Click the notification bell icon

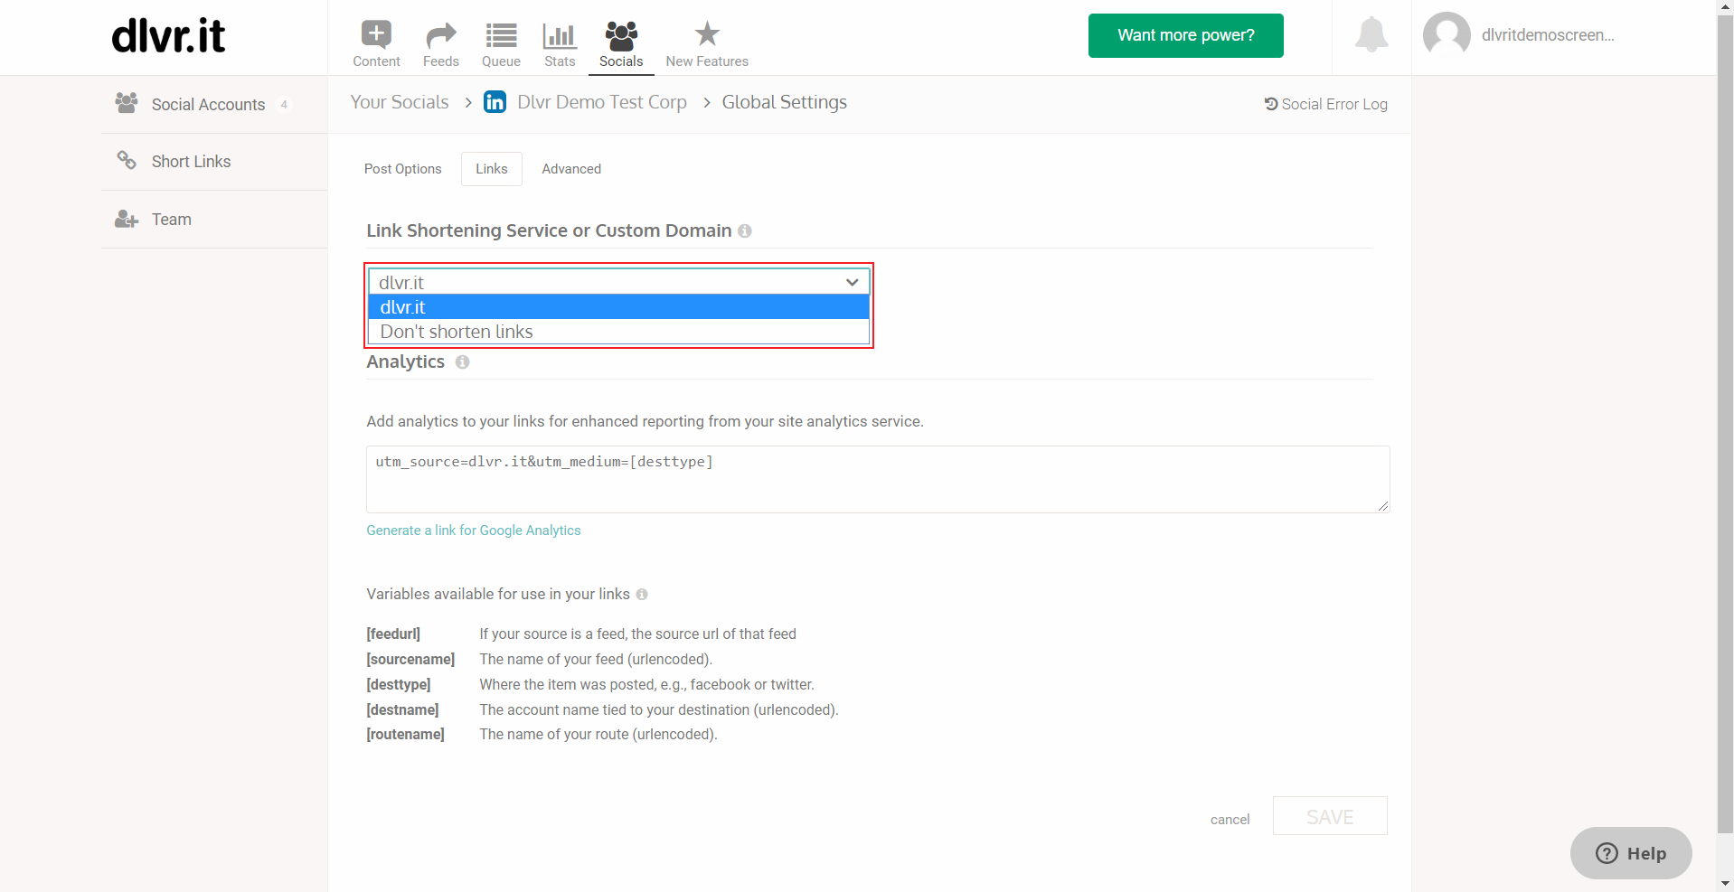point(1371,34)
